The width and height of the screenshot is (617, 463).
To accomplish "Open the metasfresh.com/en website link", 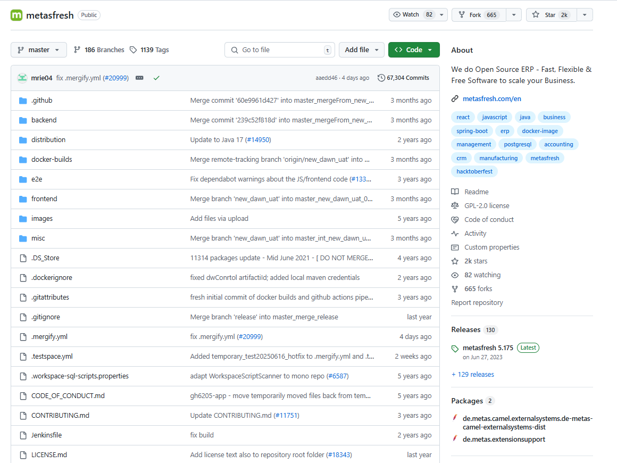I will (x=492, y=98).
